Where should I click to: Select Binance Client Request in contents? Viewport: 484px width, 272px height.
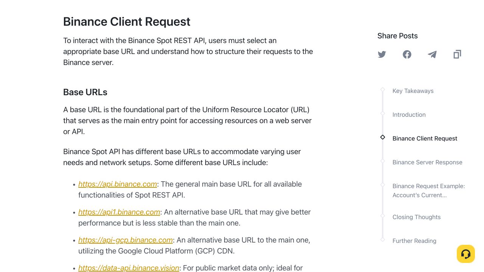(x=425, y=138)
